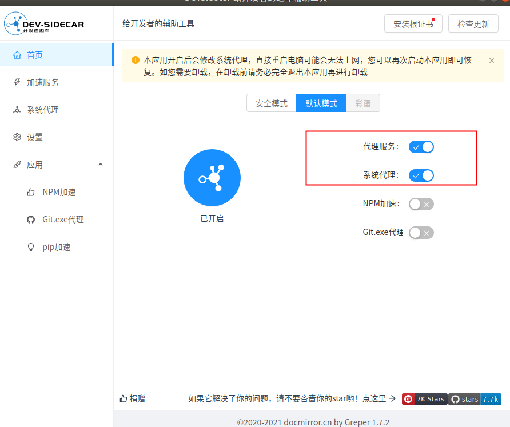This screenshot has height=427, width=510.
Task: Click the GitHub icon beside Git.exe代理
Action: tap(31, 220)
